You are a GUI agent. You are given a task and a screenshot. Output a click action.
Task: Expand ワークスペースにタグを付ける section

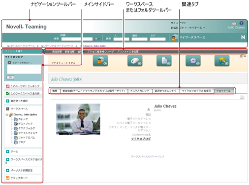(x=7, y=159)
